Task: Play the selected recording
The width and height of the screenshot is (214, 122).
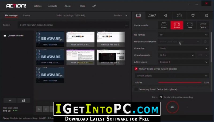Action: pyautogui.click(x=39, y=109)
